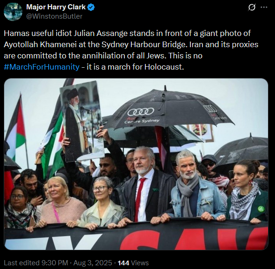This screenshot has width=275, height=269.
Task: Click the man in the denim jacket
Action: coord(195,186)
